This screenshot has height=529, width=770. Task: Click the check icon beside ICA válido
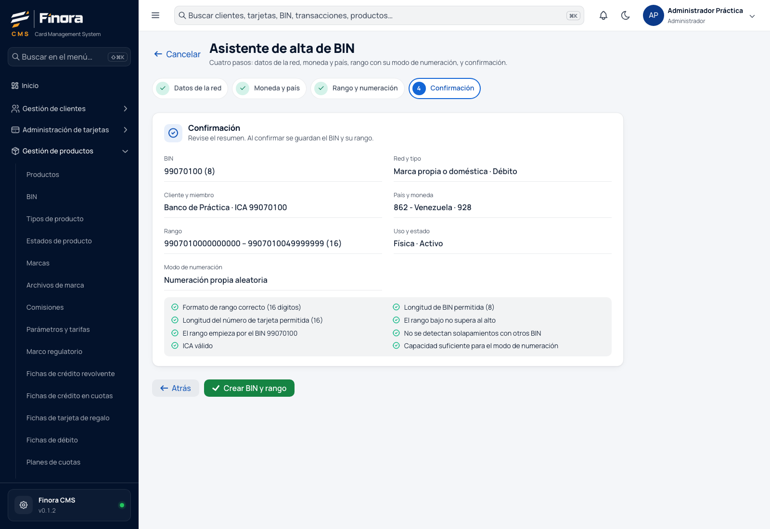175,345
